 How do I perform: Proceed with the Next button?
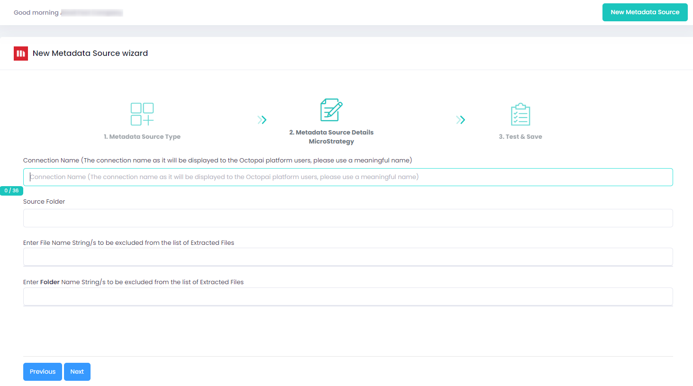click(77, 372)
